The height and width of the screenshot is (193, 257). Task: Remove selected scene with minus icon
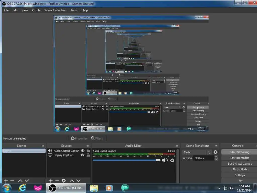(12, 180)
